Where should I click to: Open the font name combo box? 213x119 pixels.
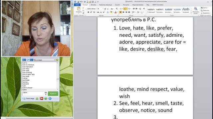pos(92,9)
